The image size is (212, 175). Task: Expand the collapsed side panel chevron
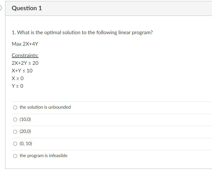pyautogui.click(x=1, y=8)
